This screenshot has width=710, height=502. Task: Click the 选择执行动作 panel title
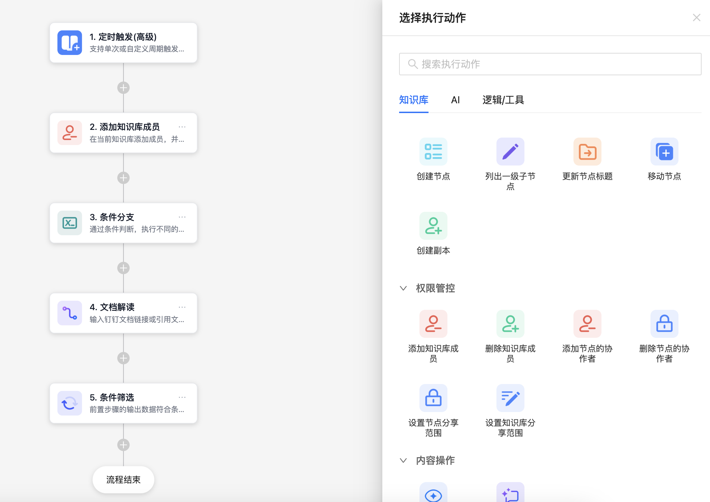click(x=432, y=18)
